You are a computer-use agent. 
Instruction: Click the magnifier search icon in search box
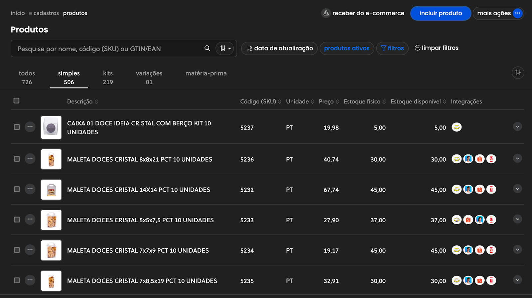[207, 48]
